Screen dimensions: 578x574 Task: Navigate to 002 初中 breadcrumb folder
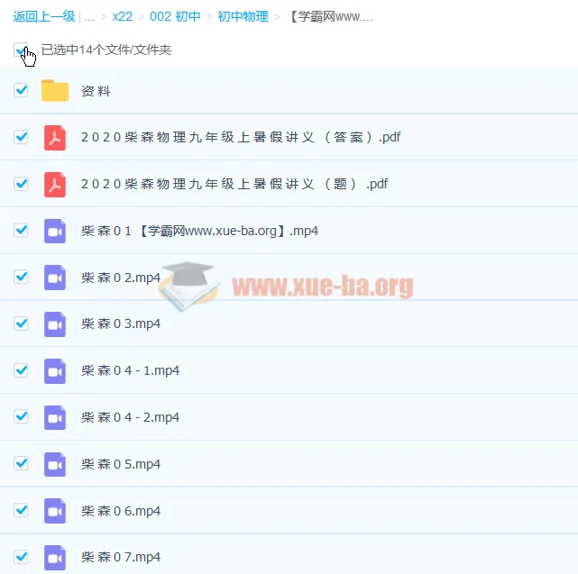(175, 16)
